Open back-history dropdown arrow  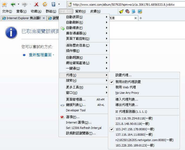[x=18, y=4]
